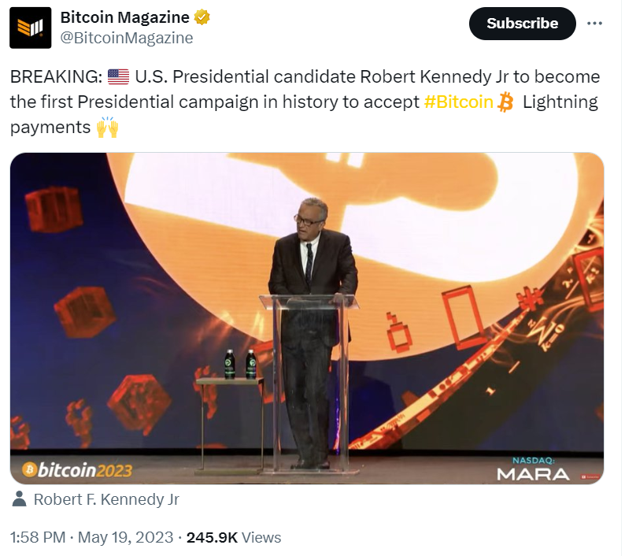Click the bitcoin2023 logo in the video
Screen dimensions: 625x556
(77, 470)
